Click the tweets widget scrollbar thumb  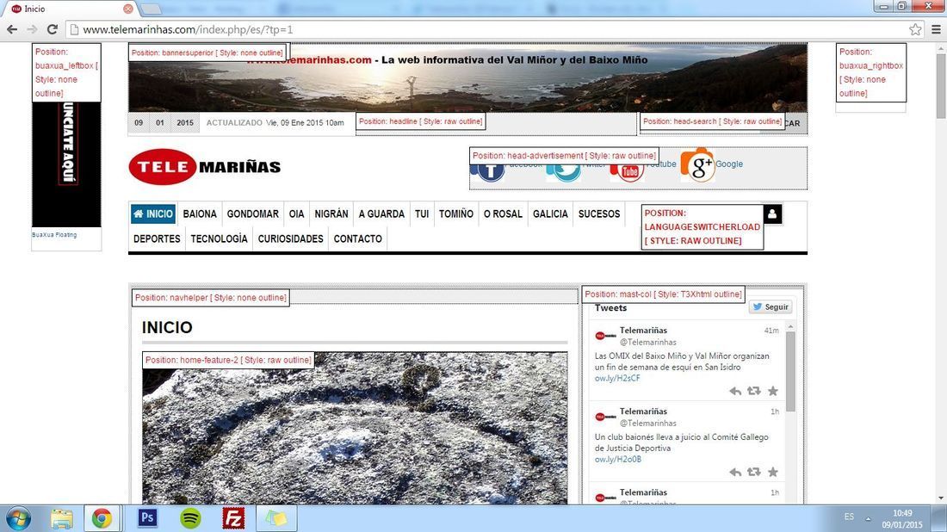[790, 371]
